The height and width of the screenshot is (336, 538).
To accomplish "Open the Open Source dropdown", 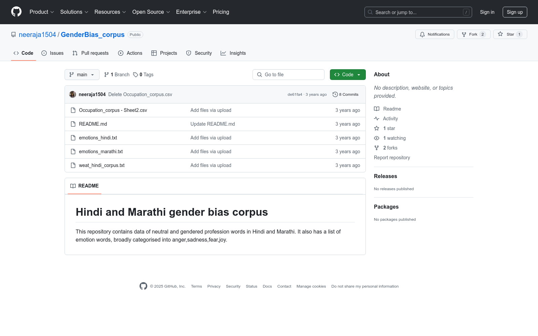I will click(x=151, y=12).
